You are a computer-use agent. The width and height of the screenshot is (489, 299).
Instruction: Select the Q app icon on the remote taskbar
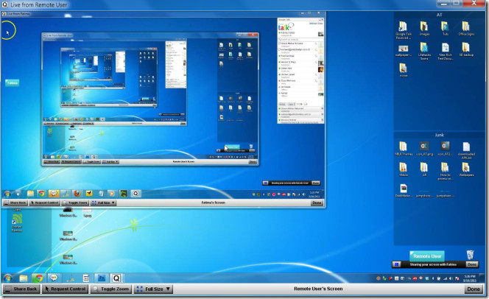click(x=116, y=278)
